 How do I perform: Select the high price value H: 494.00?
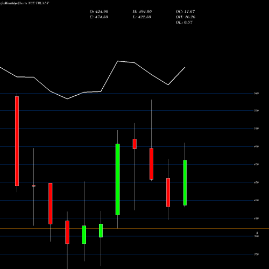tap(142, 12)
